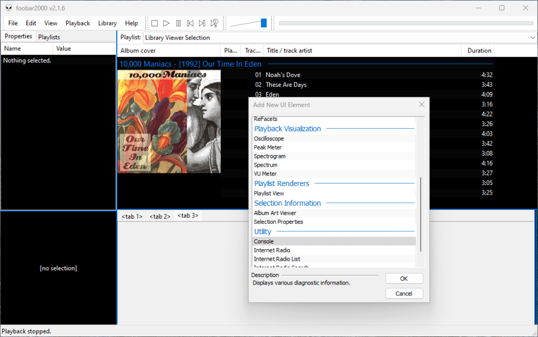Image resolution: width=538 pixels, height=337 pixels.
Task: Open the Playback menu
Action: (78, 23)
